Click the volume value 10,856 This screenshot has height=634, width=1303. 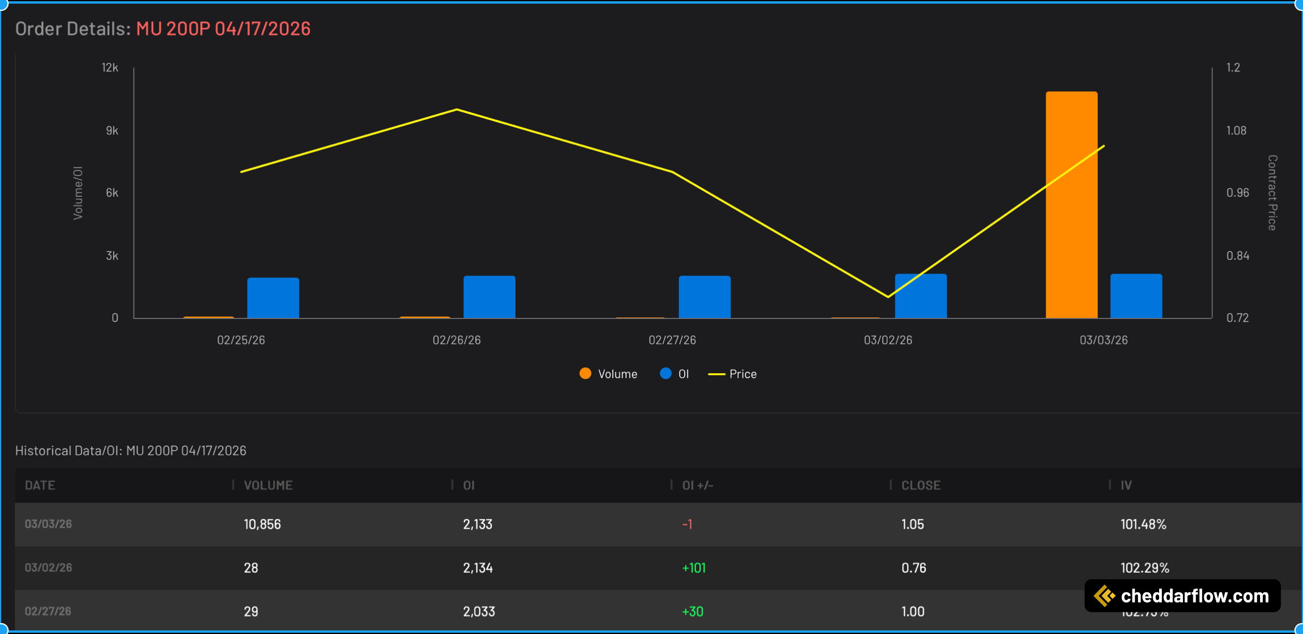[x=262, y=524]
